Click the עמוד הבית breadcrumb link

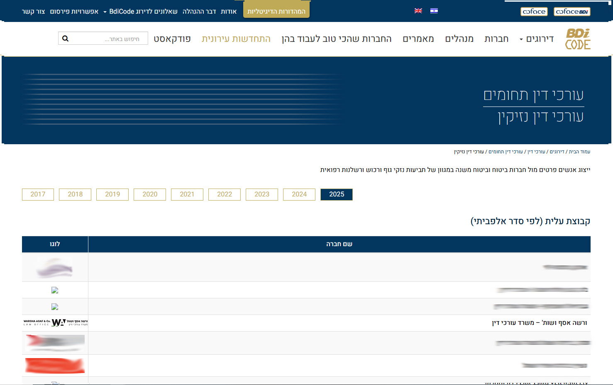tap(579, 152)
